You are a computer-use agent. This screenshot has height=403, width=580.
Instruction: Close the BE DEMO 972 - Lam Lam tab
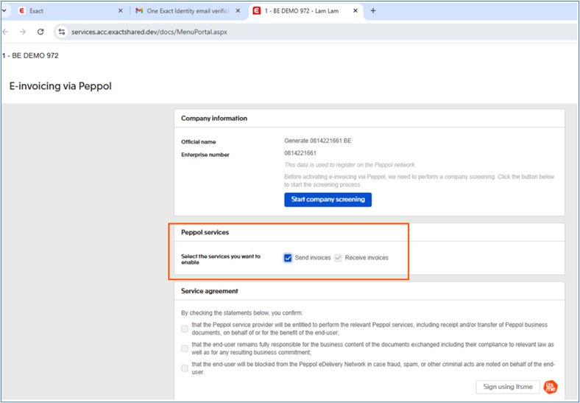(356, 11)
